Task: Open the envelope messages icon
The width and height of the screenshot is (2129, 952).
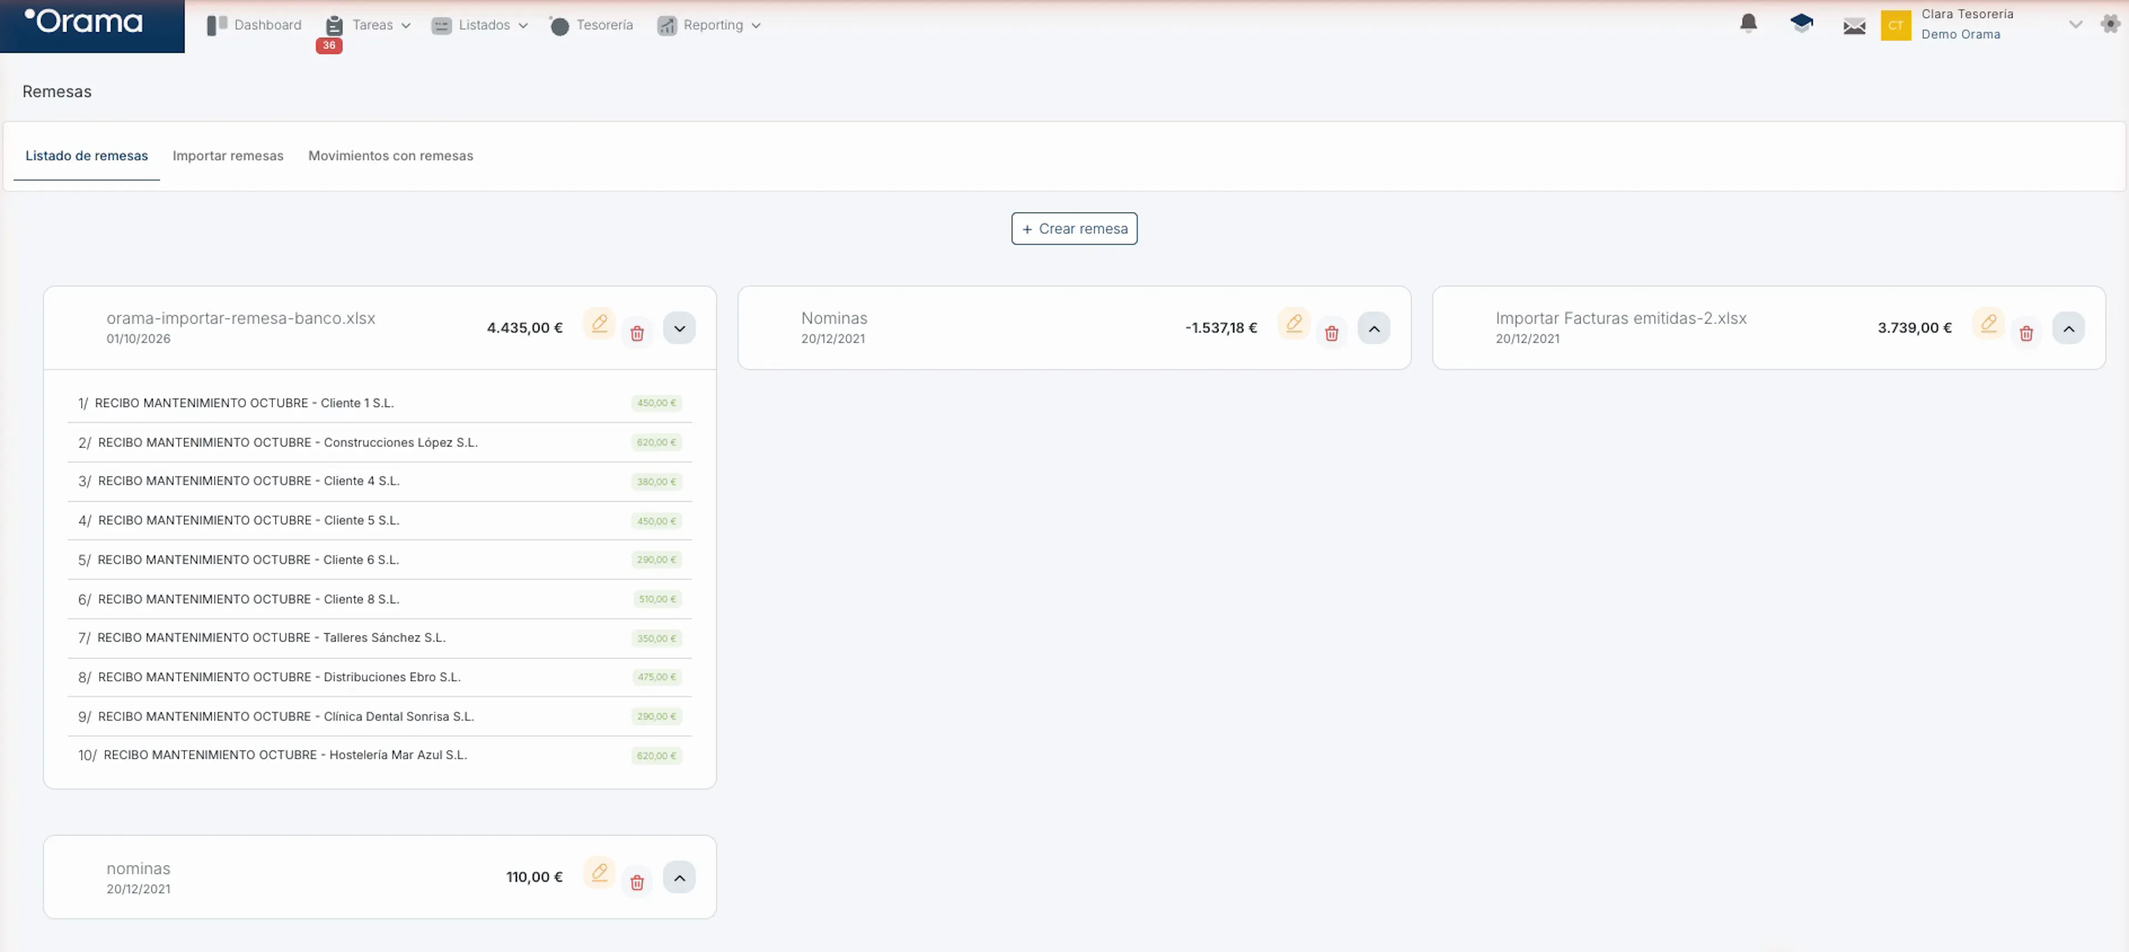Action: 1855,27
